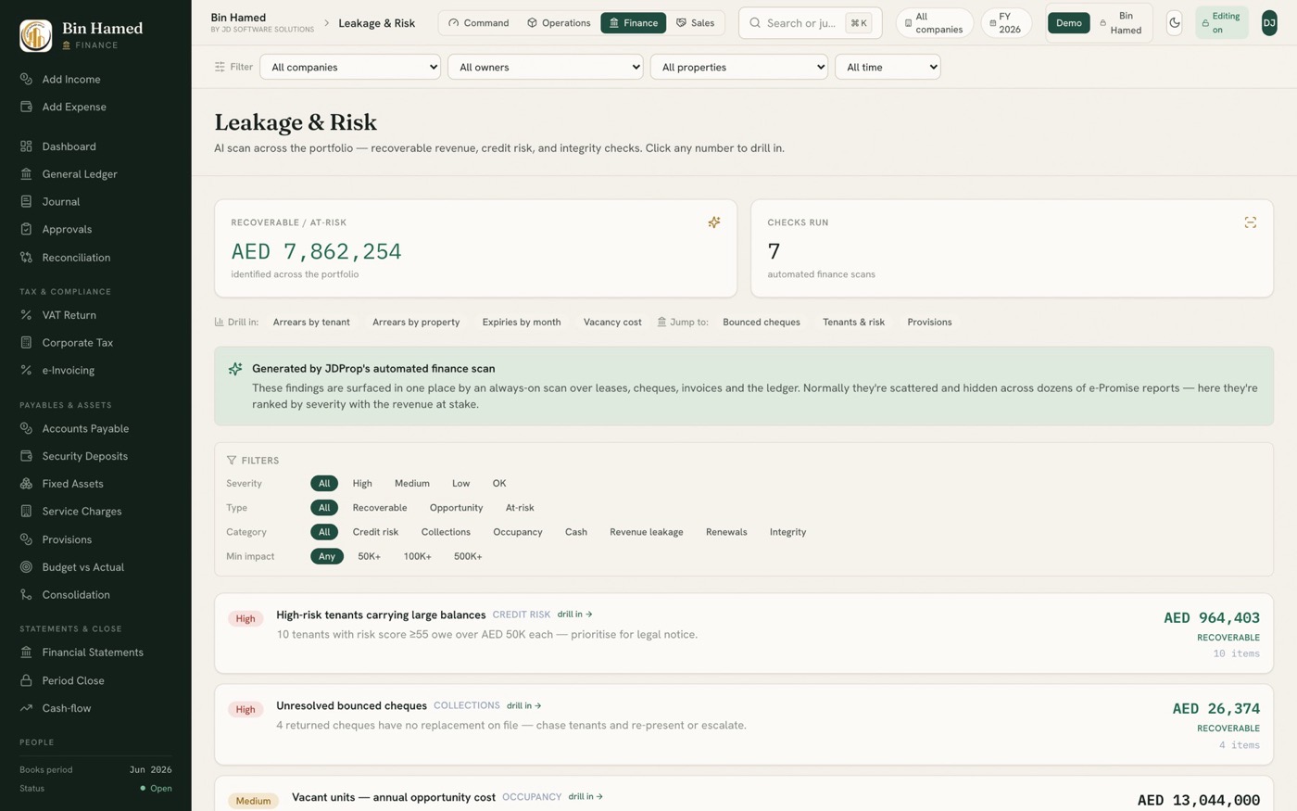Click the Budget vs Actual target icon

pos(26,567)
